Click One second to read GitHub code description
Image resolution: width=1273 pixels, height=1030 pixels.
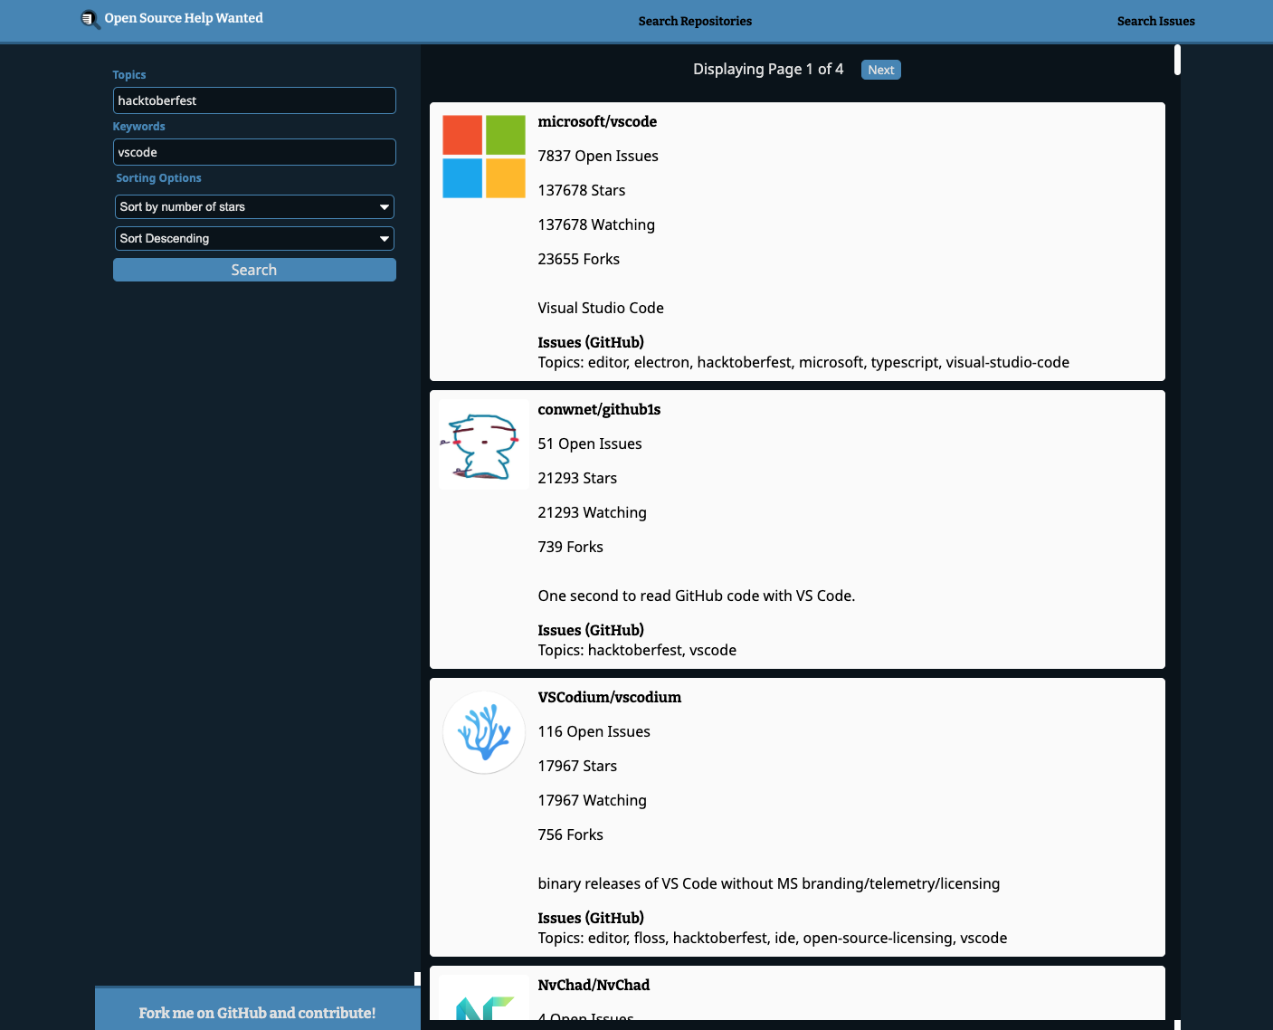697,596
